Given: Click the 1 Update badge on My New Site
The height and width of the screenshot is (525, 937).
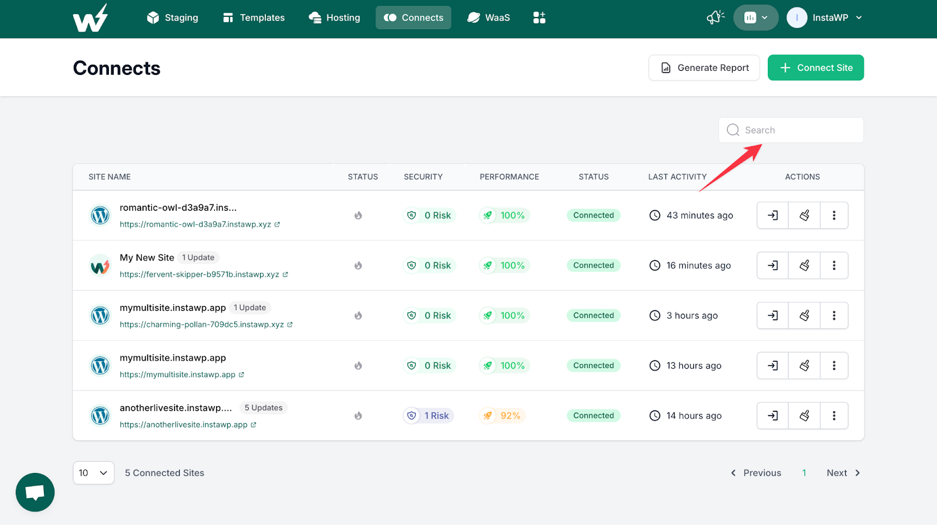Looking at the screenshot, I should [x=198, y=258].
